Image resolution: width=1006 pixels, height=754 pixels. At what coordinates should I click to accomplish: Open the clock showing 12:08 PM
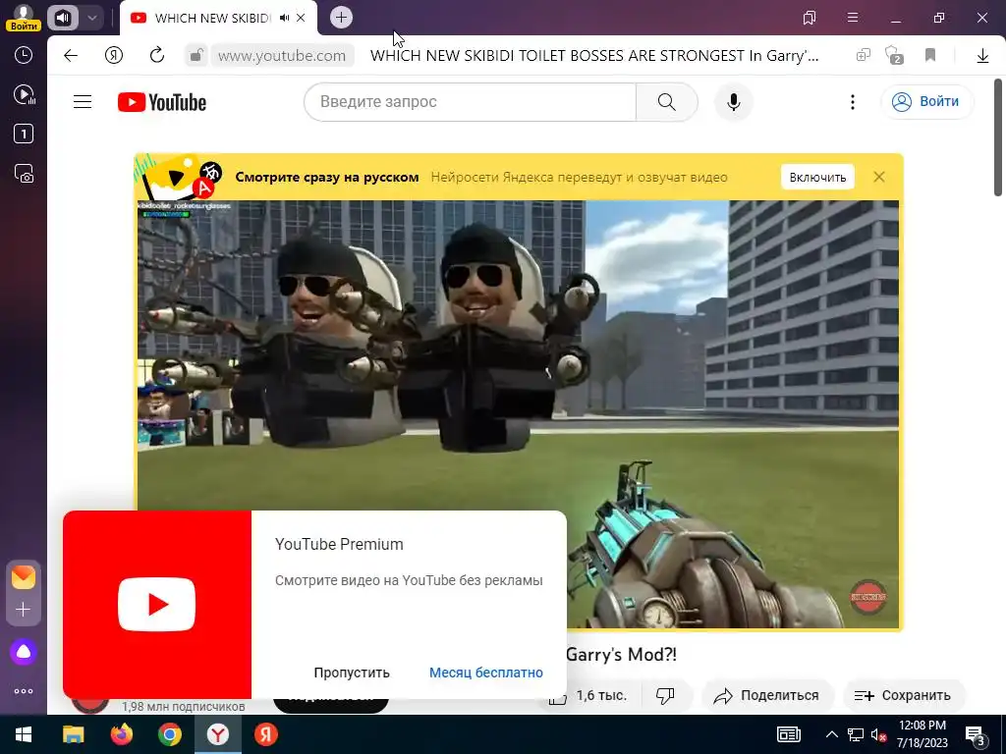[922, 734]
